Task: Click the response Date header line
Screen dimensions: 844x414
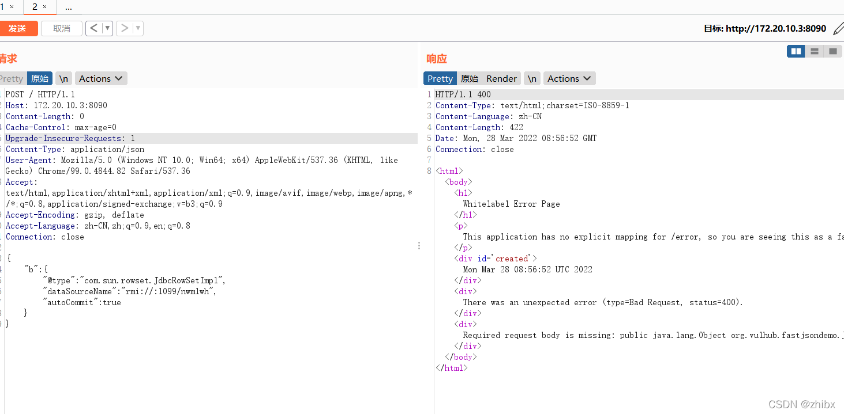Action: 516,138
